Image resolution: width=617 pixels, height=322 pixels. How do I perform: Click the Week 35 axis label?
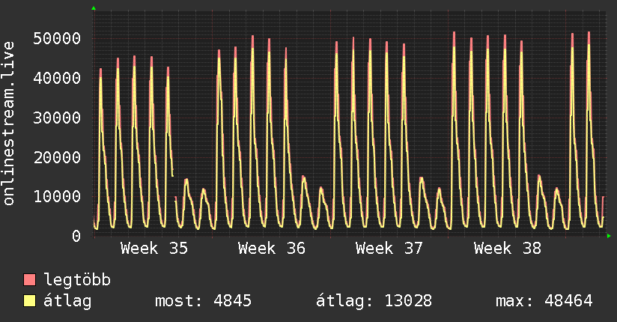pos(154,249)
